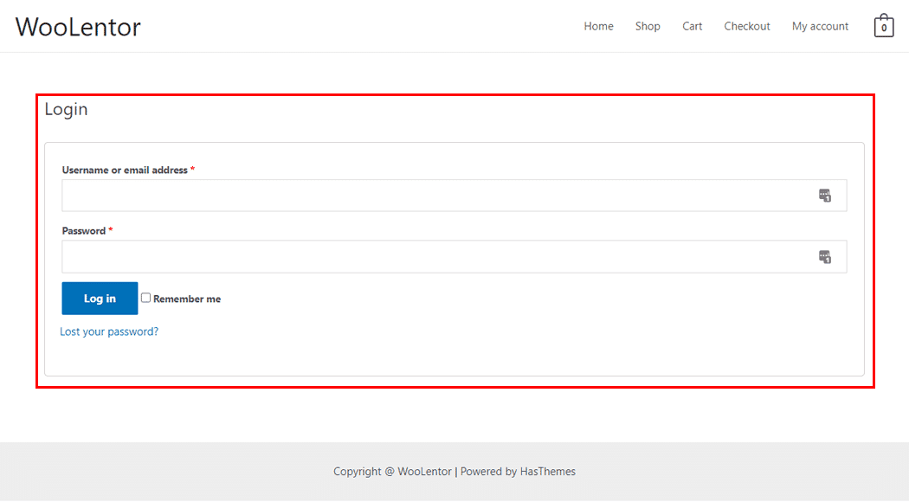909x502 pixels.
Task: Click the Username or email address label
Action: (125, 171)
